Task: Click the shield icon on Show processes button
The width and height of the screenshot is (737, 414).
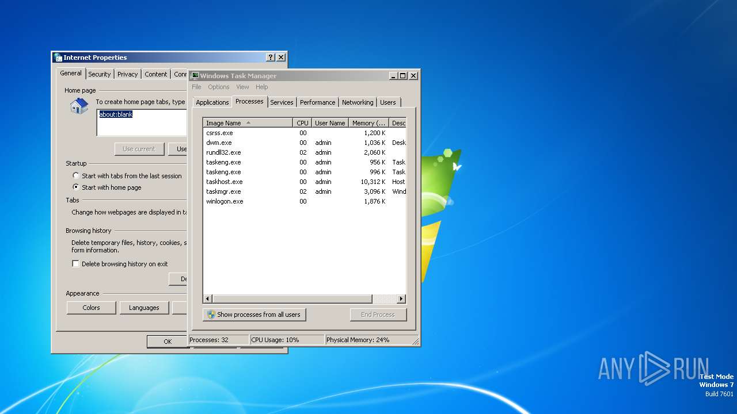Action: point(211,315)
